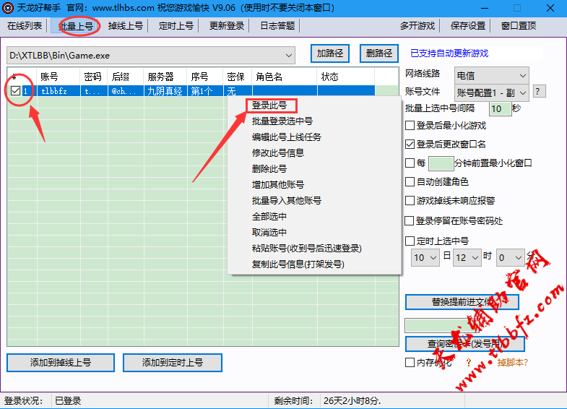Open the game path dropdown
Viewport: 567px width, 409px height.
(x=289, y=55)
